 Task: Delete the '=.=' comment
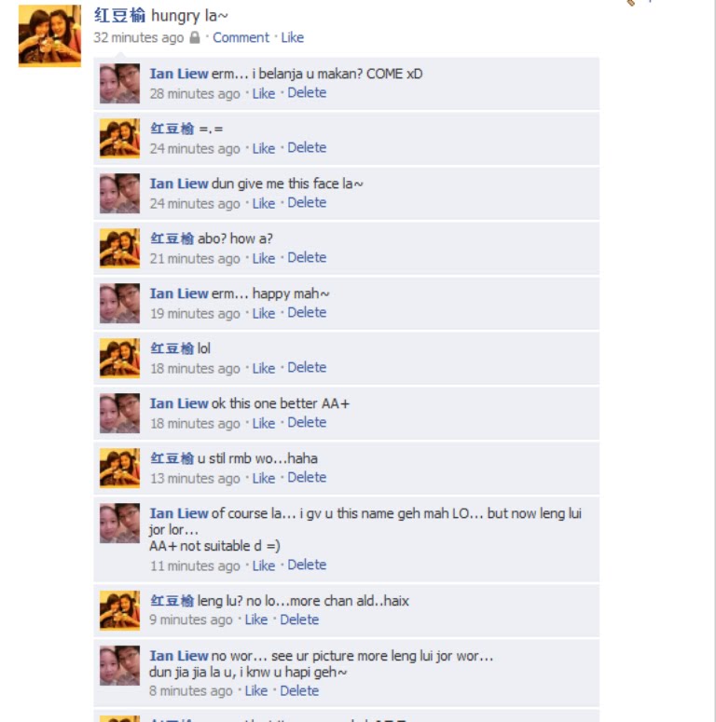click(x=307, y=148)
